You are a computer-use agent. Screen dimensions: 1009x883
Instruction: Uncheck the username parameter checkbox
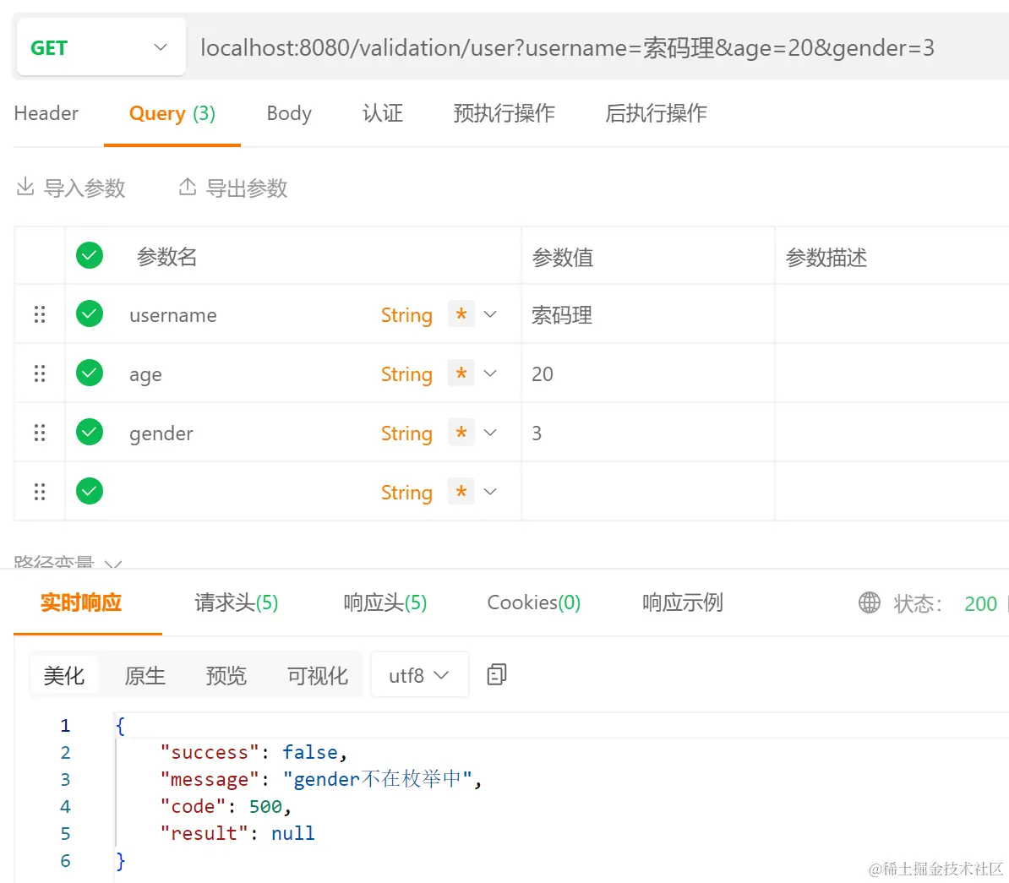point(90,314)
